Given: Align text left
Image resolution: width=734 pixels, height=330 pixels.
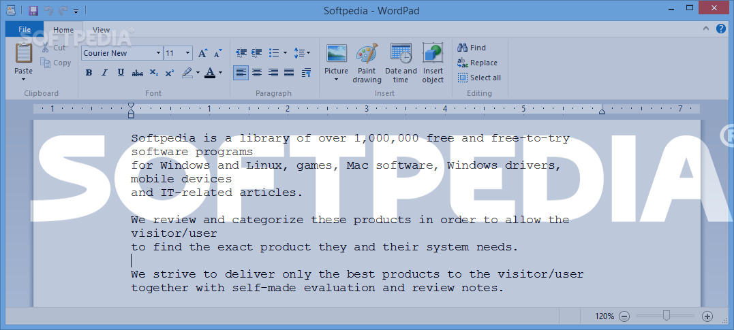Looking at the screenshot, I should [x=241, y=72].
